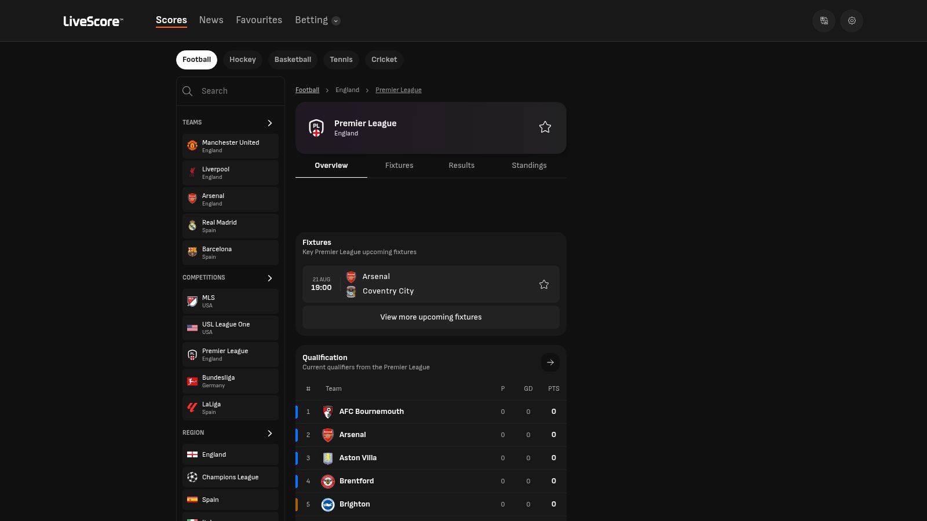The height and width of the screenshot is (521, 927).
Task: Click View more upcoming fixtures
Action: [431, 317]
